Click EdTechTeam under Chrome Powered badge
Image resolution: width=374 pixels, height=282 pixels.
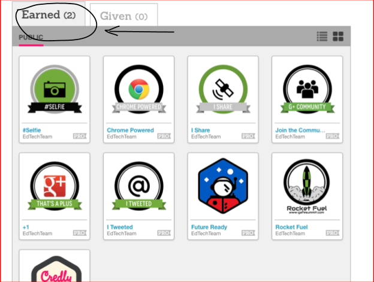122,137
